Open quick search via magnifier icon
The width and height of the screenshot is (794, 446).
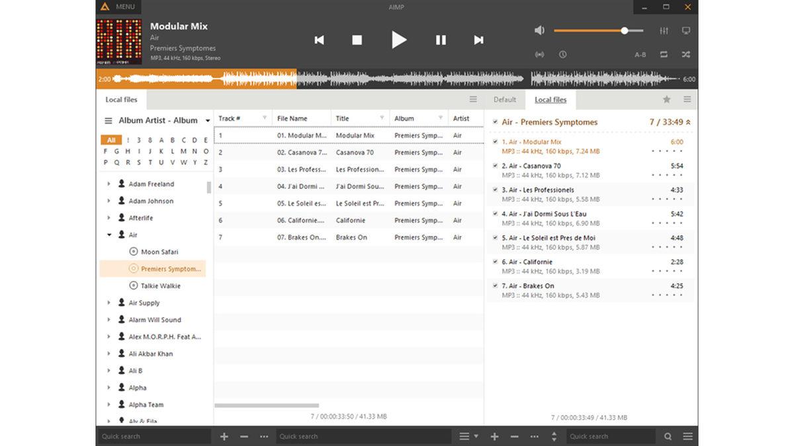[668, 436]
